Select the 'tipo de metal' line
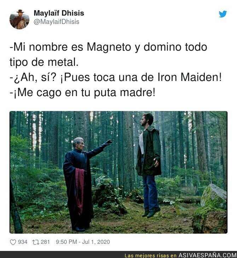This screenshot has height=258, width=237. [44, 63]
